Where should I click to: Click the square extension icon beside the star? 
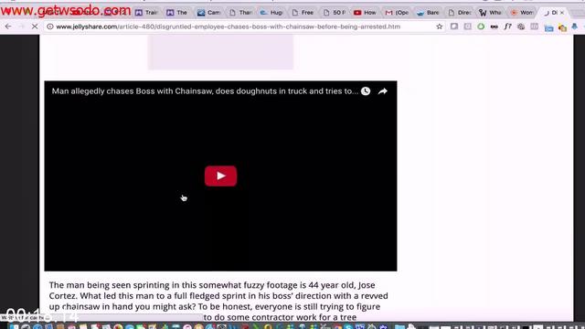point(454,27)
